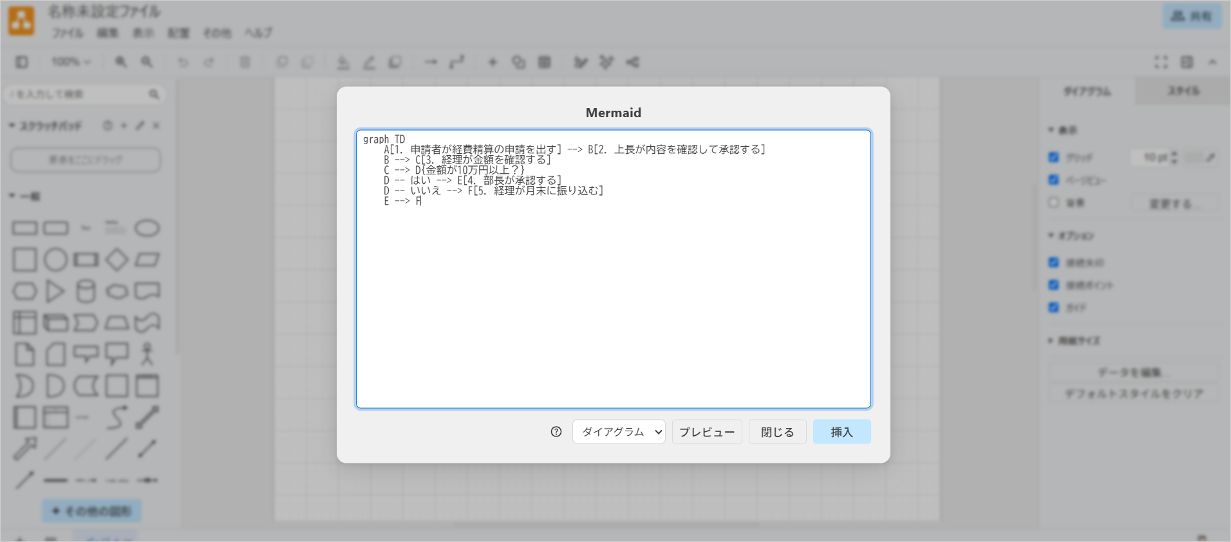Image resolution: width=1231 pixels, height=542 pixels.
Task: Click the shape search input field
Action: coord(84,94)
